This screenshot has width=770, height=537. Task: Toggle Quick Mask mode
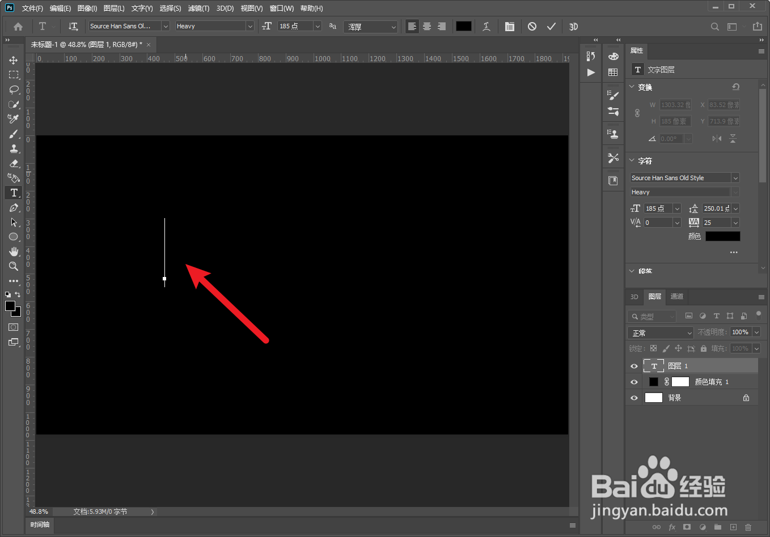[x=14, y=327]
